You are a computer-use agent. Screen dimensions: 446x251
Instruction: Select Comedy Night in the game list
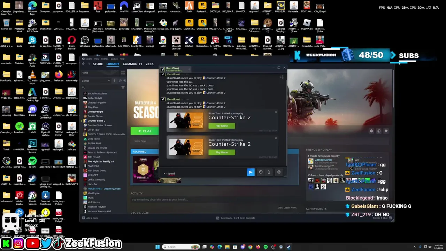pos(95,112)
